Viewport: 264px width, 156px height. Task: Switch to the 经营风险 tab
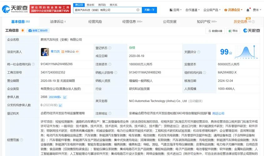[x=95, y=22]
